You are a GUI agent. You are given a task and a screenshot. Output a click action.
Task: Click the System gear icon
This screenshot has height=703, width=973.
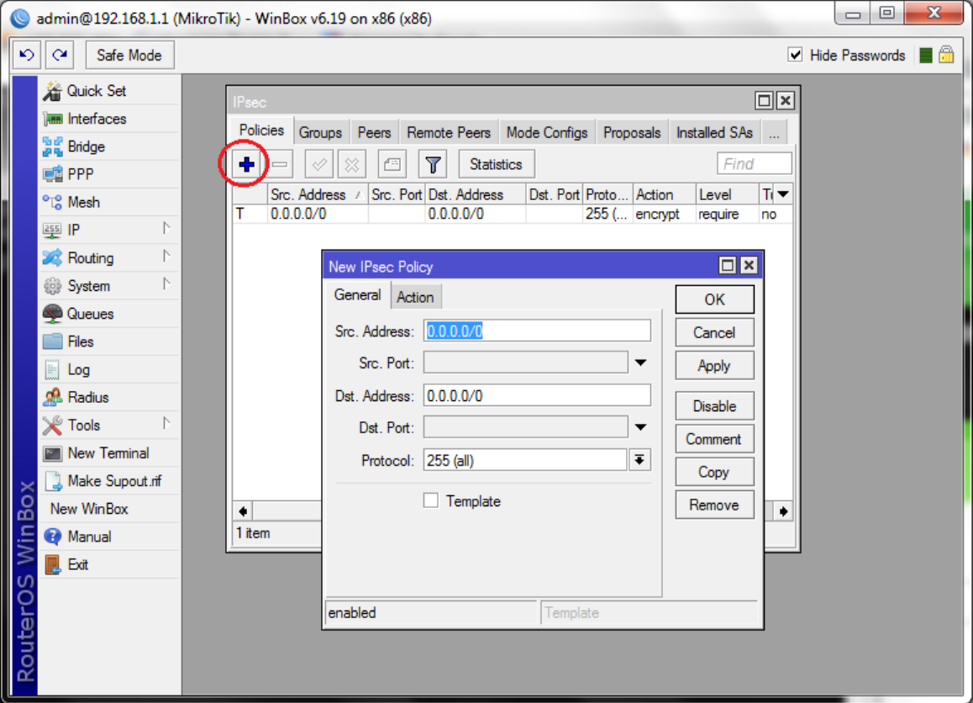[53, 286]
